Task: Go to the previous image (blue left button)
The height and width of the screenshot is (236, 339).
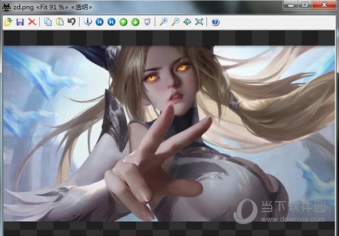Action: [100, 22]
